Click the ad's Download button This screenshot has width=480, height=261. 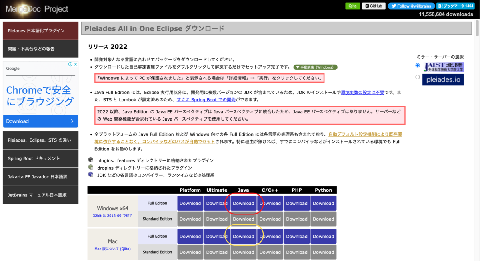coord(40,121)
